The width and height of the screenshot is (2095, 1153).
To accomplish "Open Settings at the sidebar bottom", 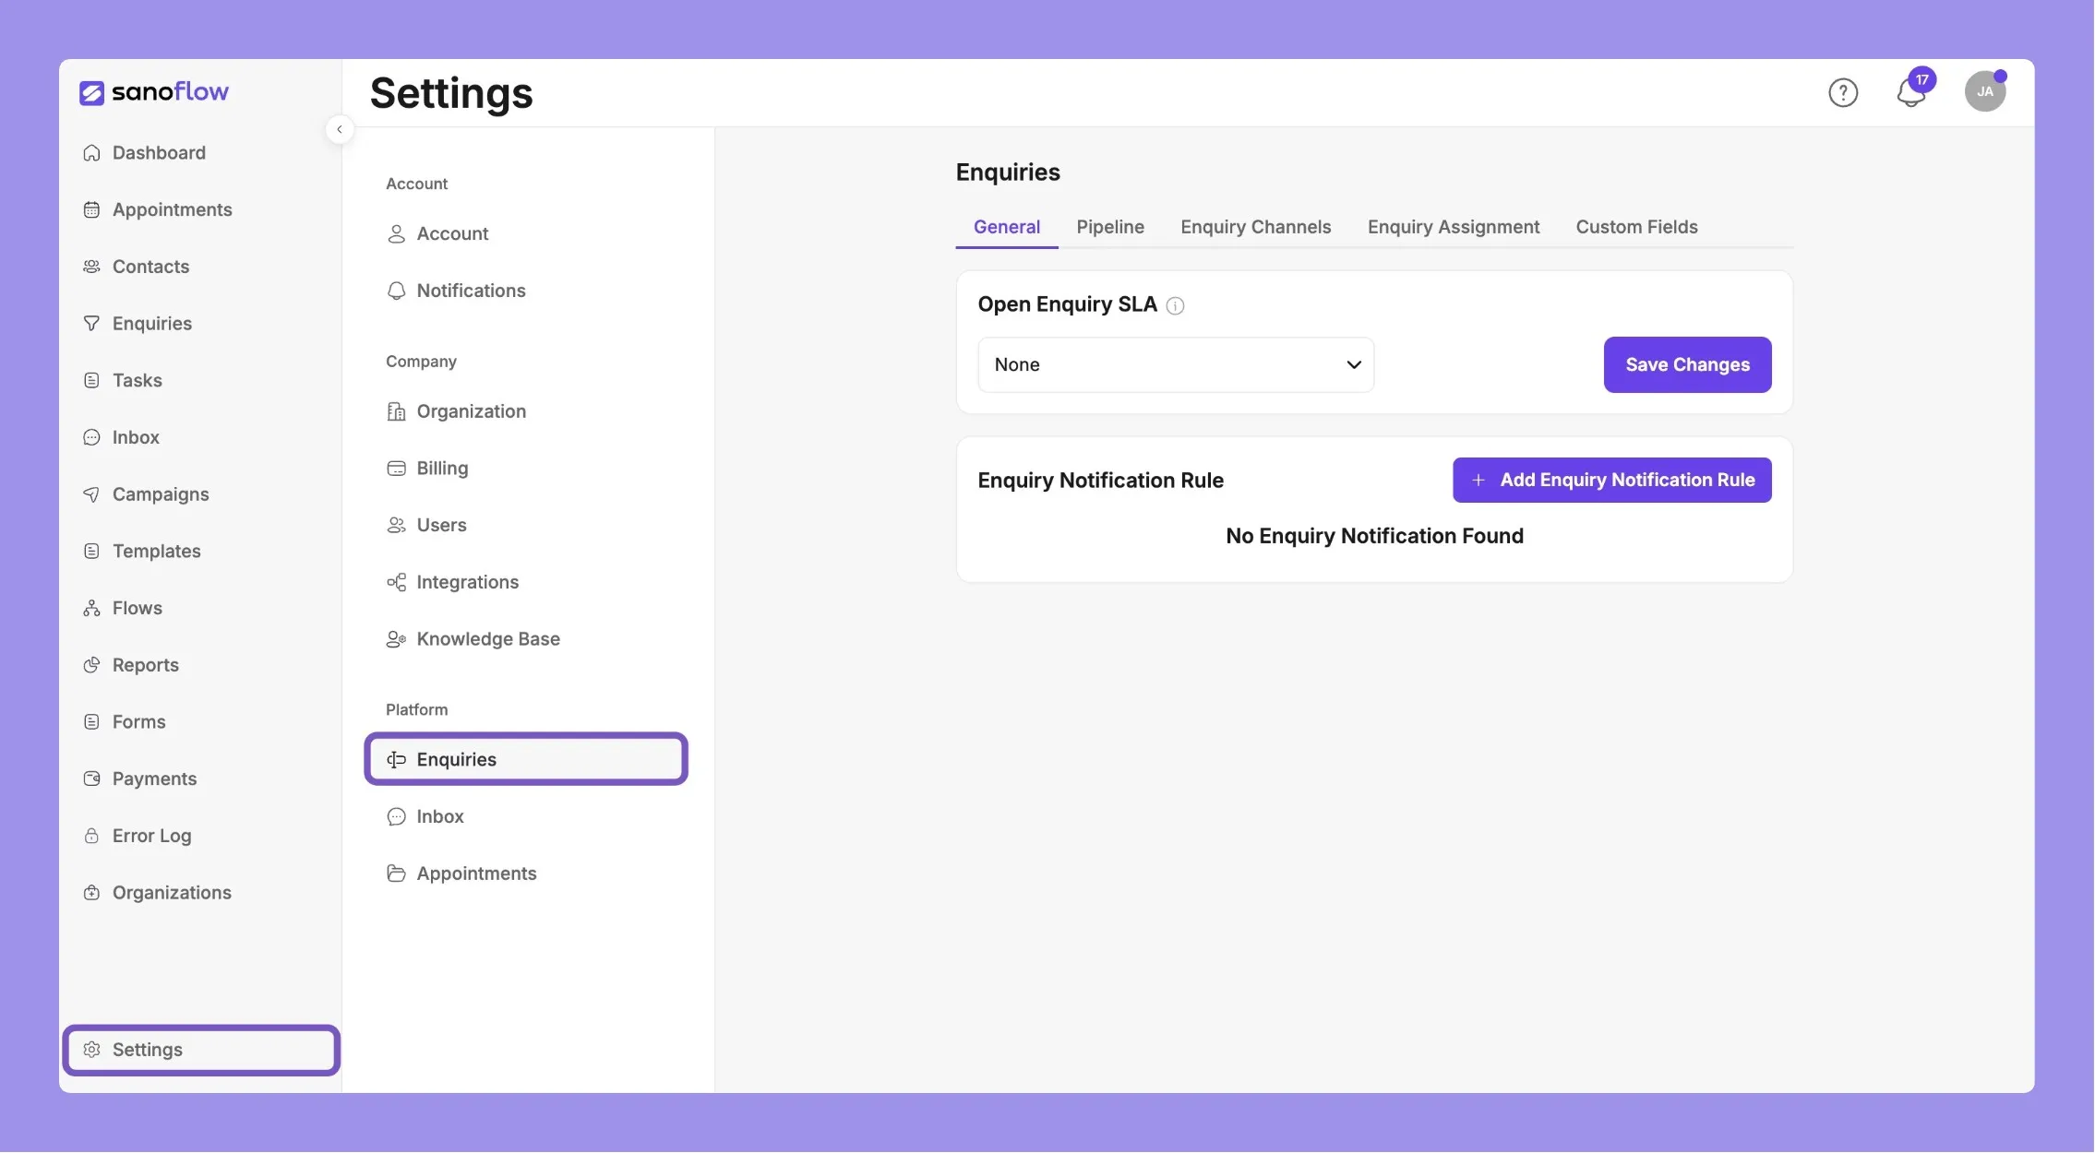I will pos(201,1050).
